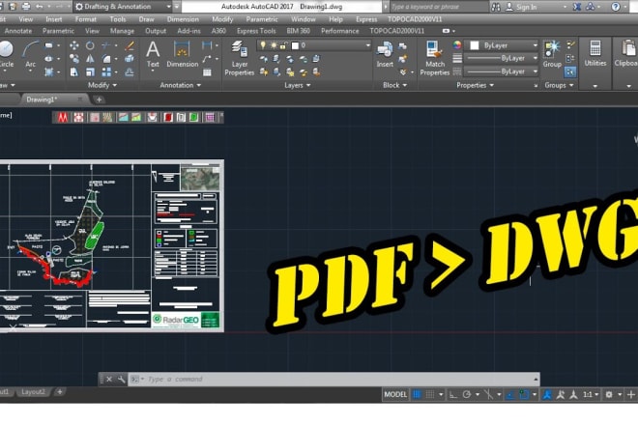Open the Format menu
Screen dimensions: 638x425
(85, 19)
